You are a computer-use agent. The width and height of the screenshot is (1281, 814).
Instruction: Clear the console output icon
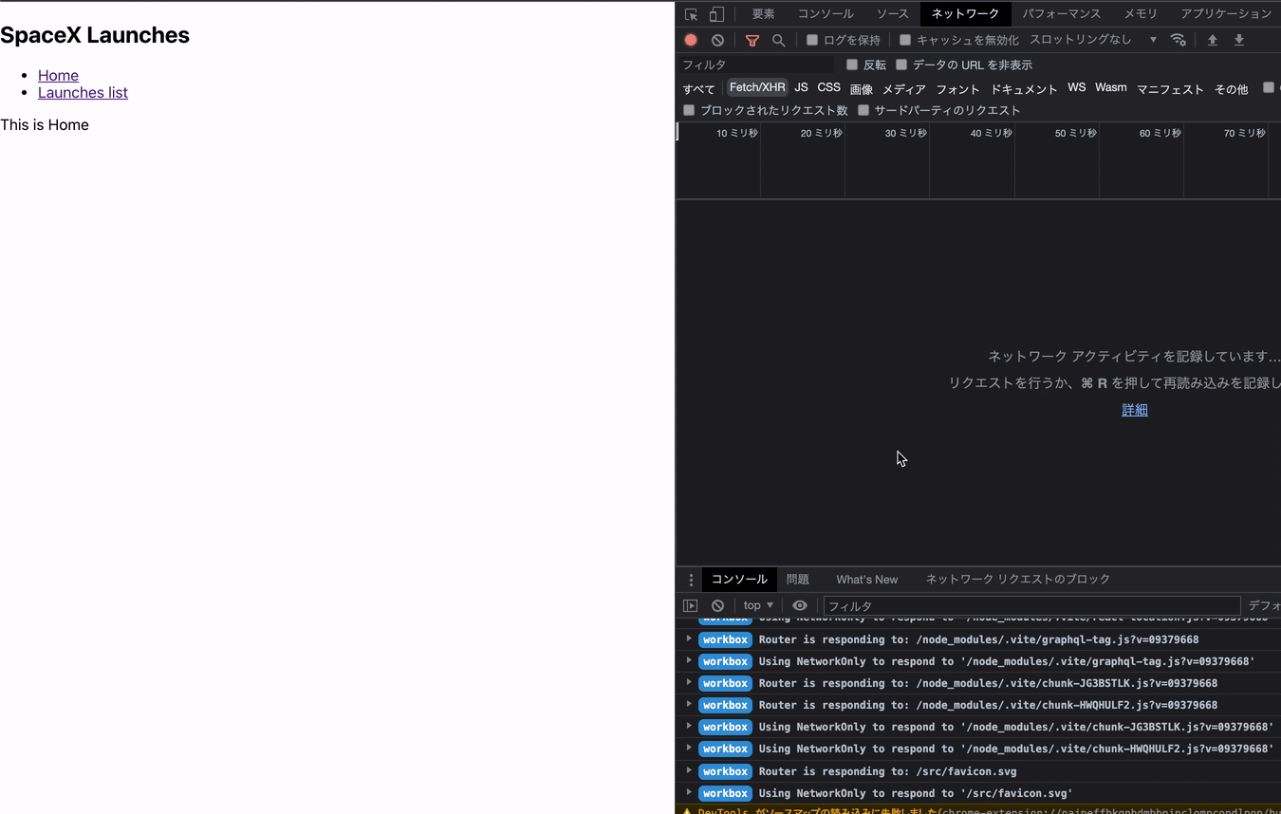717,605
